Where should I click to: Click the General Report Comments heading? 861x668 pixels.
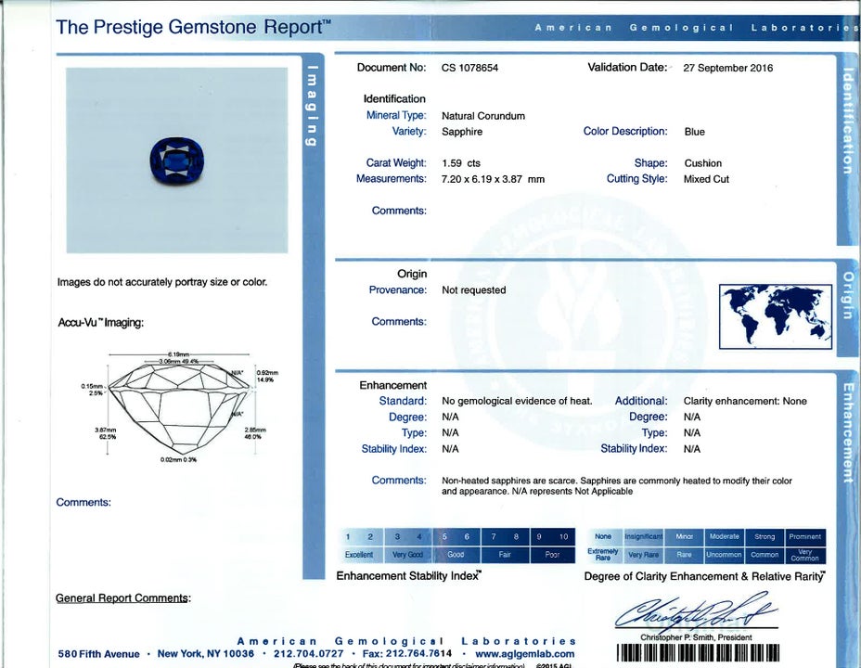click(122, 597)
